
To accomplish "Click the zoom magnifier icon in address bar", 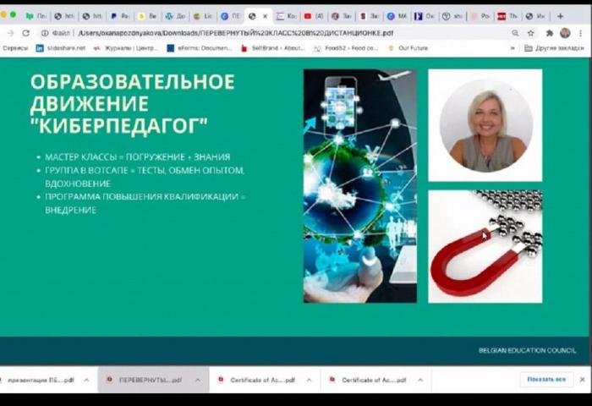I will point(515,33).
